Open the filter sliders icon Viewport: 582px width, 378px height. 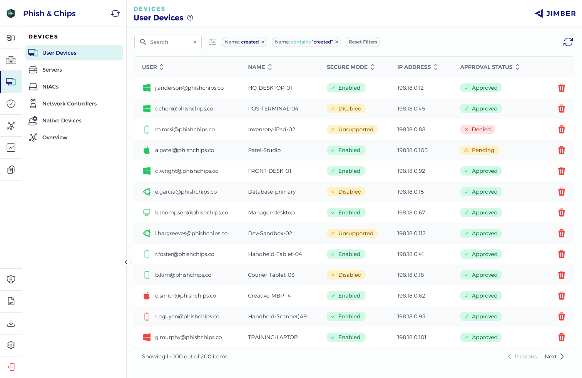[x=212, y=42]
